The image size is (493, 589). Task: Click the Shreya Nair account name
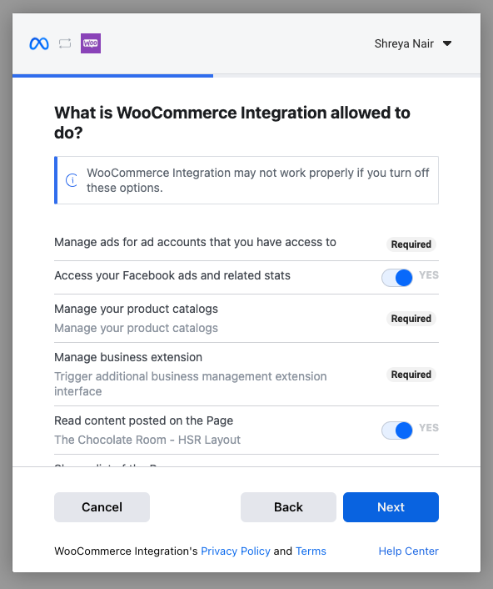pyautogui.click(x=404, y=43)
